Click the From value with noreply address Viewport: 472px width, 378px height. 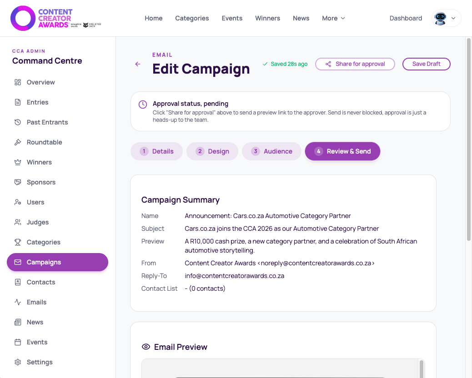[x=279, y=263]
